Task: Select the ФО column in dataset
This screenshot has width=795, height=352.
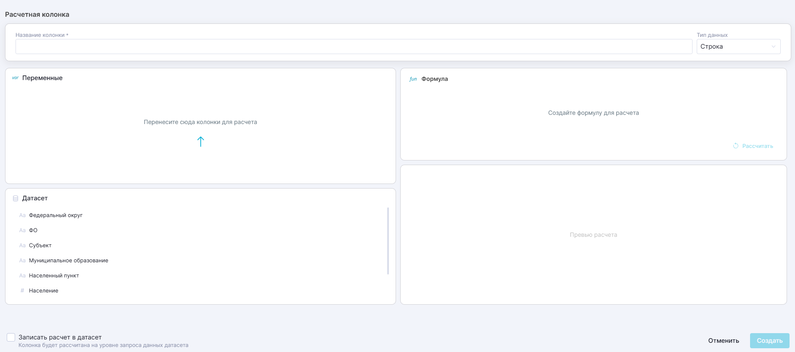Action: tap(33, 230)
